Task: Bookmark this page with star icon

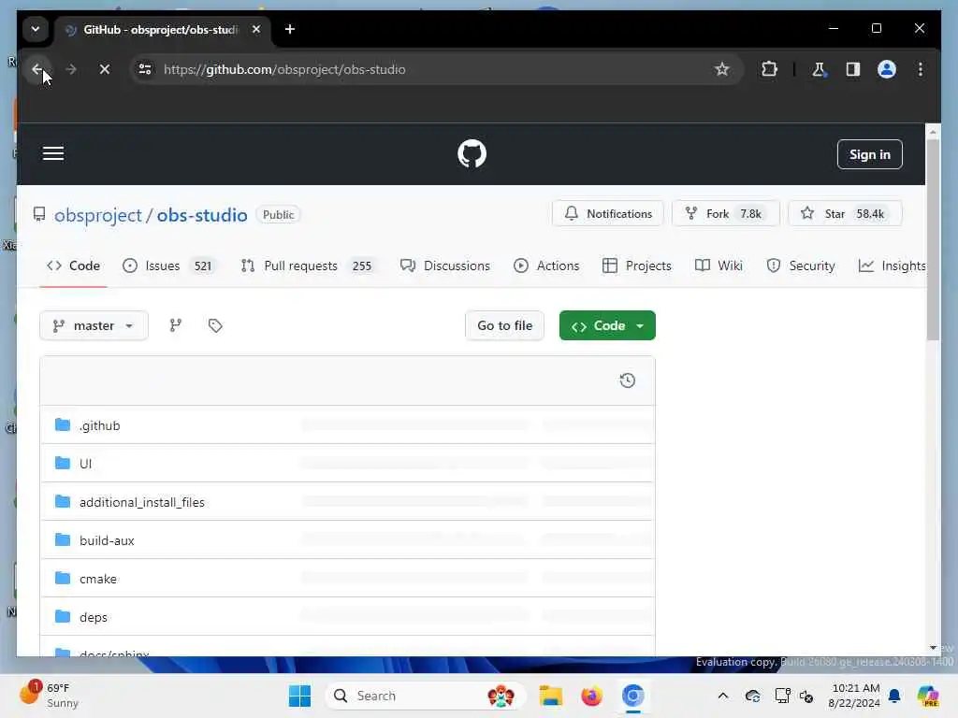Action: pos(721,69)
